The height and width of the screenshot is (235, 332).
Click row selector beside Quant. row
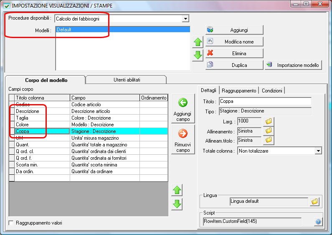[x=12, y=145]
